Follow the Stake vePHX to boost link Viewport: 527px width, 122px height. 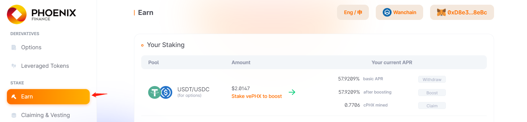point(256,96)
